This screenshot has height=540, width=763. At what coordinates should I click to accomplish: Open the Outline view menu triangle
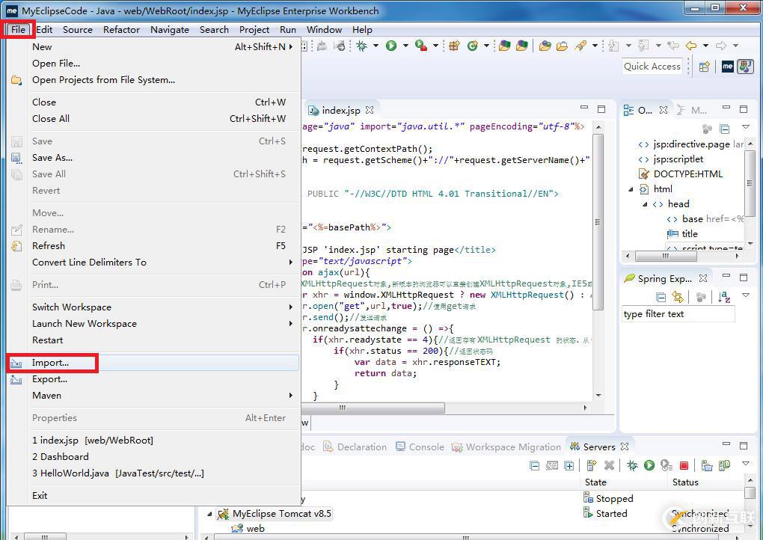pyautogui.click(x=746, y=127)
